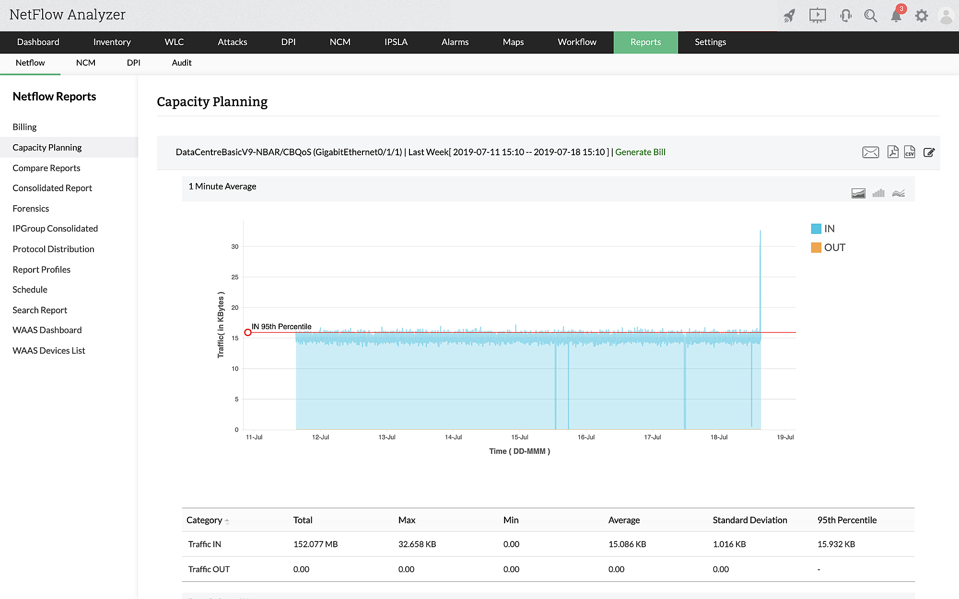959x599 pixels.
Task: Switch to the bar chart view
Action: [878, 193]
